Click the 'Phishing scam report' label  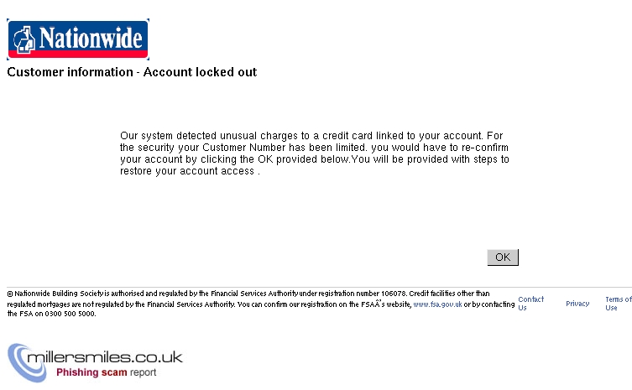(x=106, y=372)
